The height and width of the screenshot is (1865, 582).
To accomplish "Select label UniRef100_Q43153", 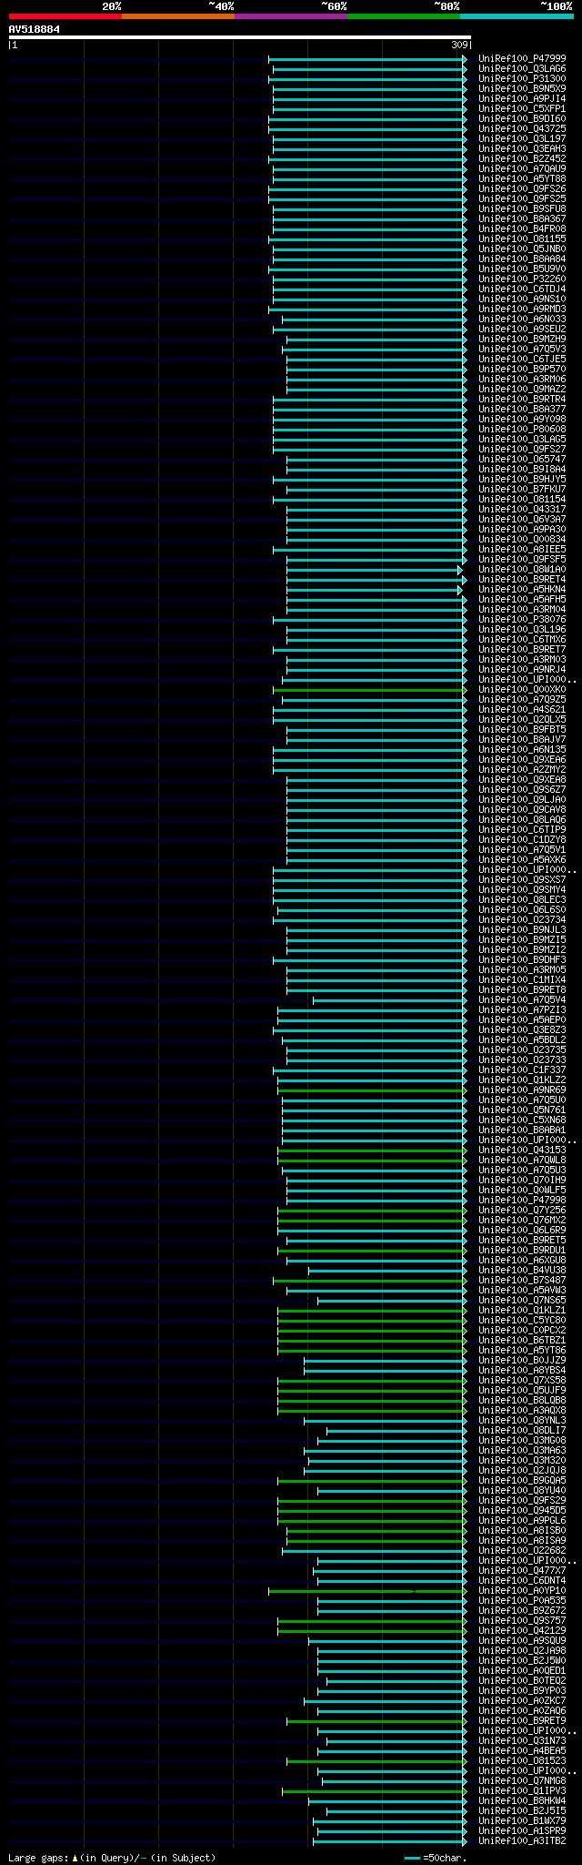I will tap(522, 1150).
